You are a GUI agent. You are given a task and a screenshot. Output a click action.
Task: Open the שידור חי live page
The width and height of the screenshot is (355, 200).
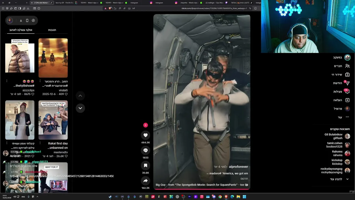[x=340, y=75]
